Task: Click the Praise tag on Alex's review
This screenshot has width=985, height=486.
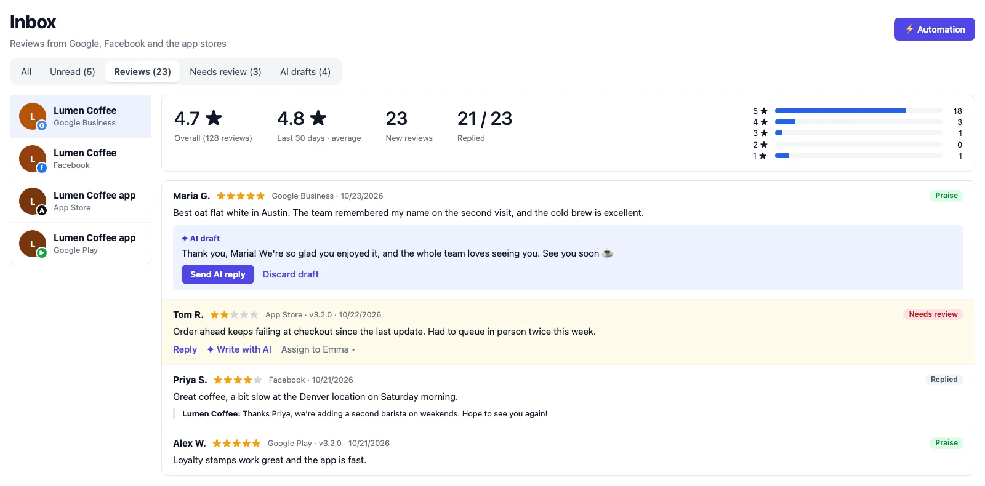Action: click(x=946, y=443)
